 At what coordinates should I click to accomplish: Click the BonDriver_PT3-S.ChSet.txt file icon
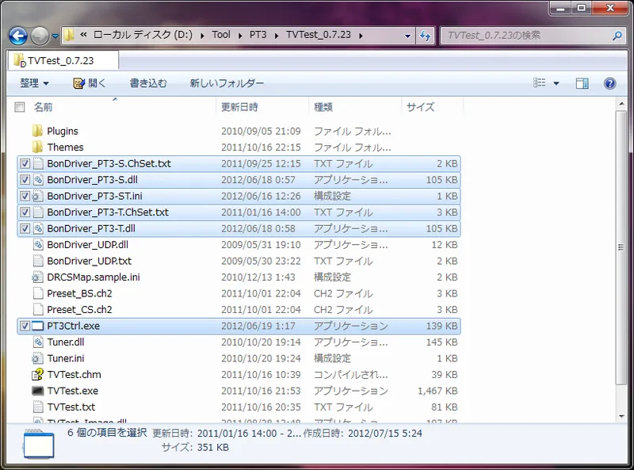point(38,163)
